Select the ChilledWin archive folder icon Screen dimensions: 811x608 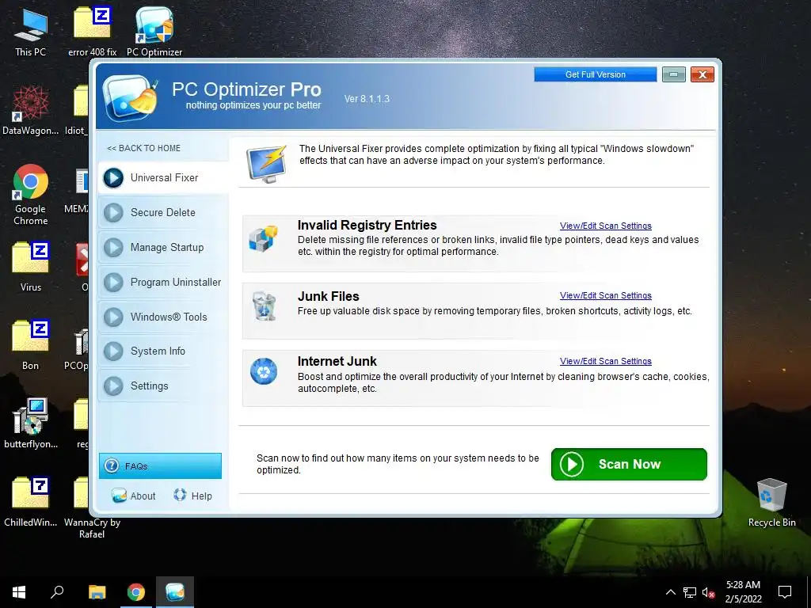[31, 501]
